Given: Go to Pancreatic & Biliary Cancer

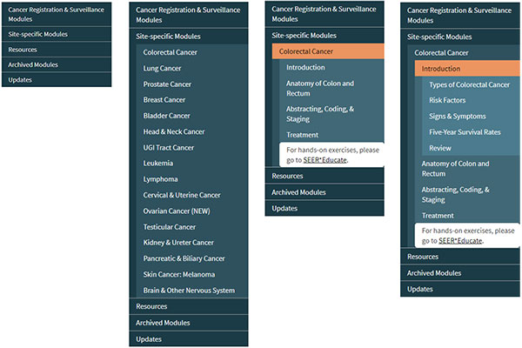Looking at the screenshot, I should (184, 258).
